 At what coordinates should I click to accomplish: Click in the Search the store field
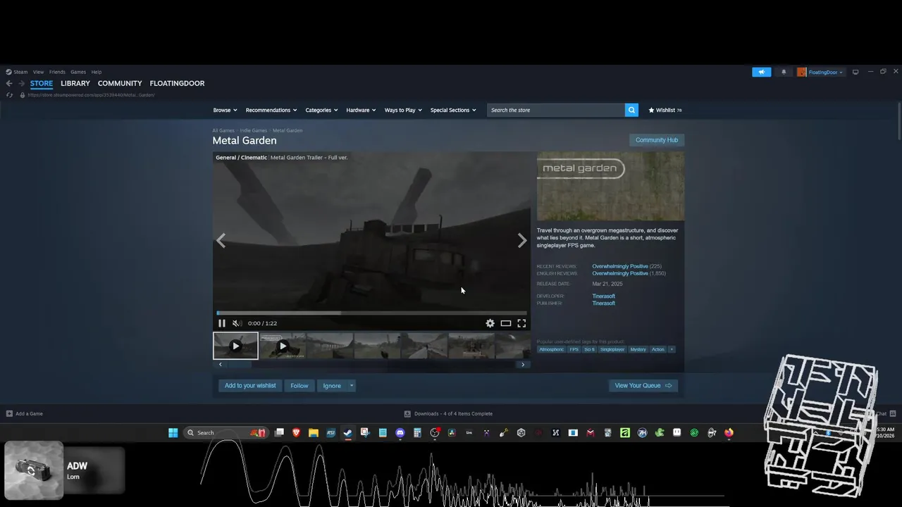555,110
